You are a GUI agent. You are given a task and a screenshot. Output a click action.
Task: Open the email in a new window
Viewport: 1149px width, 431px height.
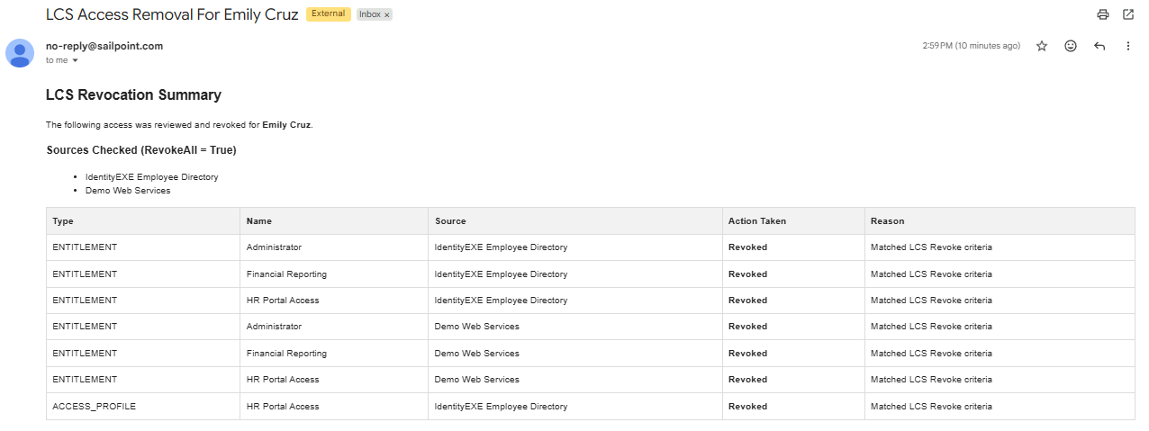tap(1128, 14)
